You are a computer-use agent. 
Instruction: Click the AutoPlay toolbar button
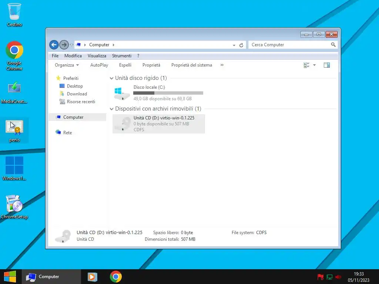(x=99, y=65)
